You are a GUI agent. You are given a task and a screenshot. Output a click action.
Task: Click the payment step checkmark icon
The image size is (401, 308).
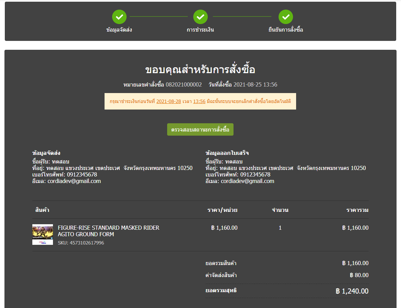click(x=200, y=16)
